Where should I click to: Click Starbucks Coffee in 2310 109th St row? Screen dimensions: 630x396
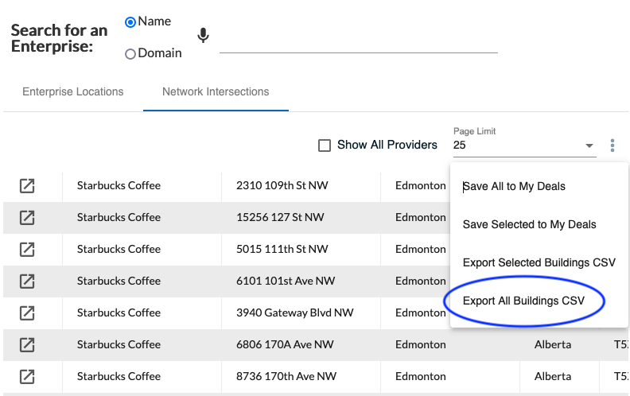(119, 185)
